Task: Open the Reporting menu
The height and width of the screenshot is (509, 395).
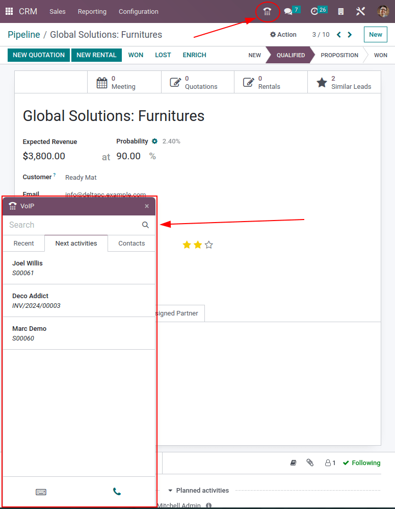Action: [92, 11]
